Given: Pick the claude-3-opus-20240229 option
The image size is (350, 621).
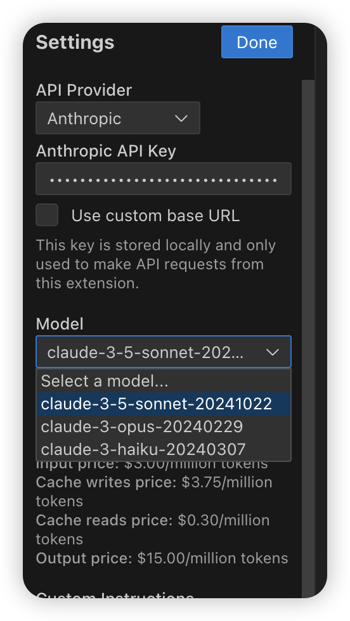Looking at the screenshot, I should pos(164,426).
